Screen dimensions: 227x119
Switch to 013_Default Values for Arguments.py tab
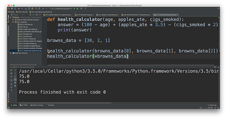coord(58,15)
